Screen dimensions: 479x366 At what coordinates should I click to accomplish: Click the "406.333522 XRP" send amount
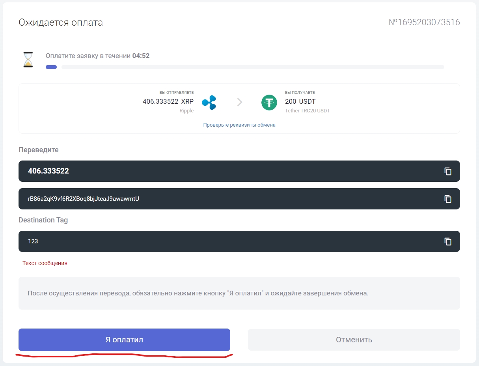tap(168, 101)
